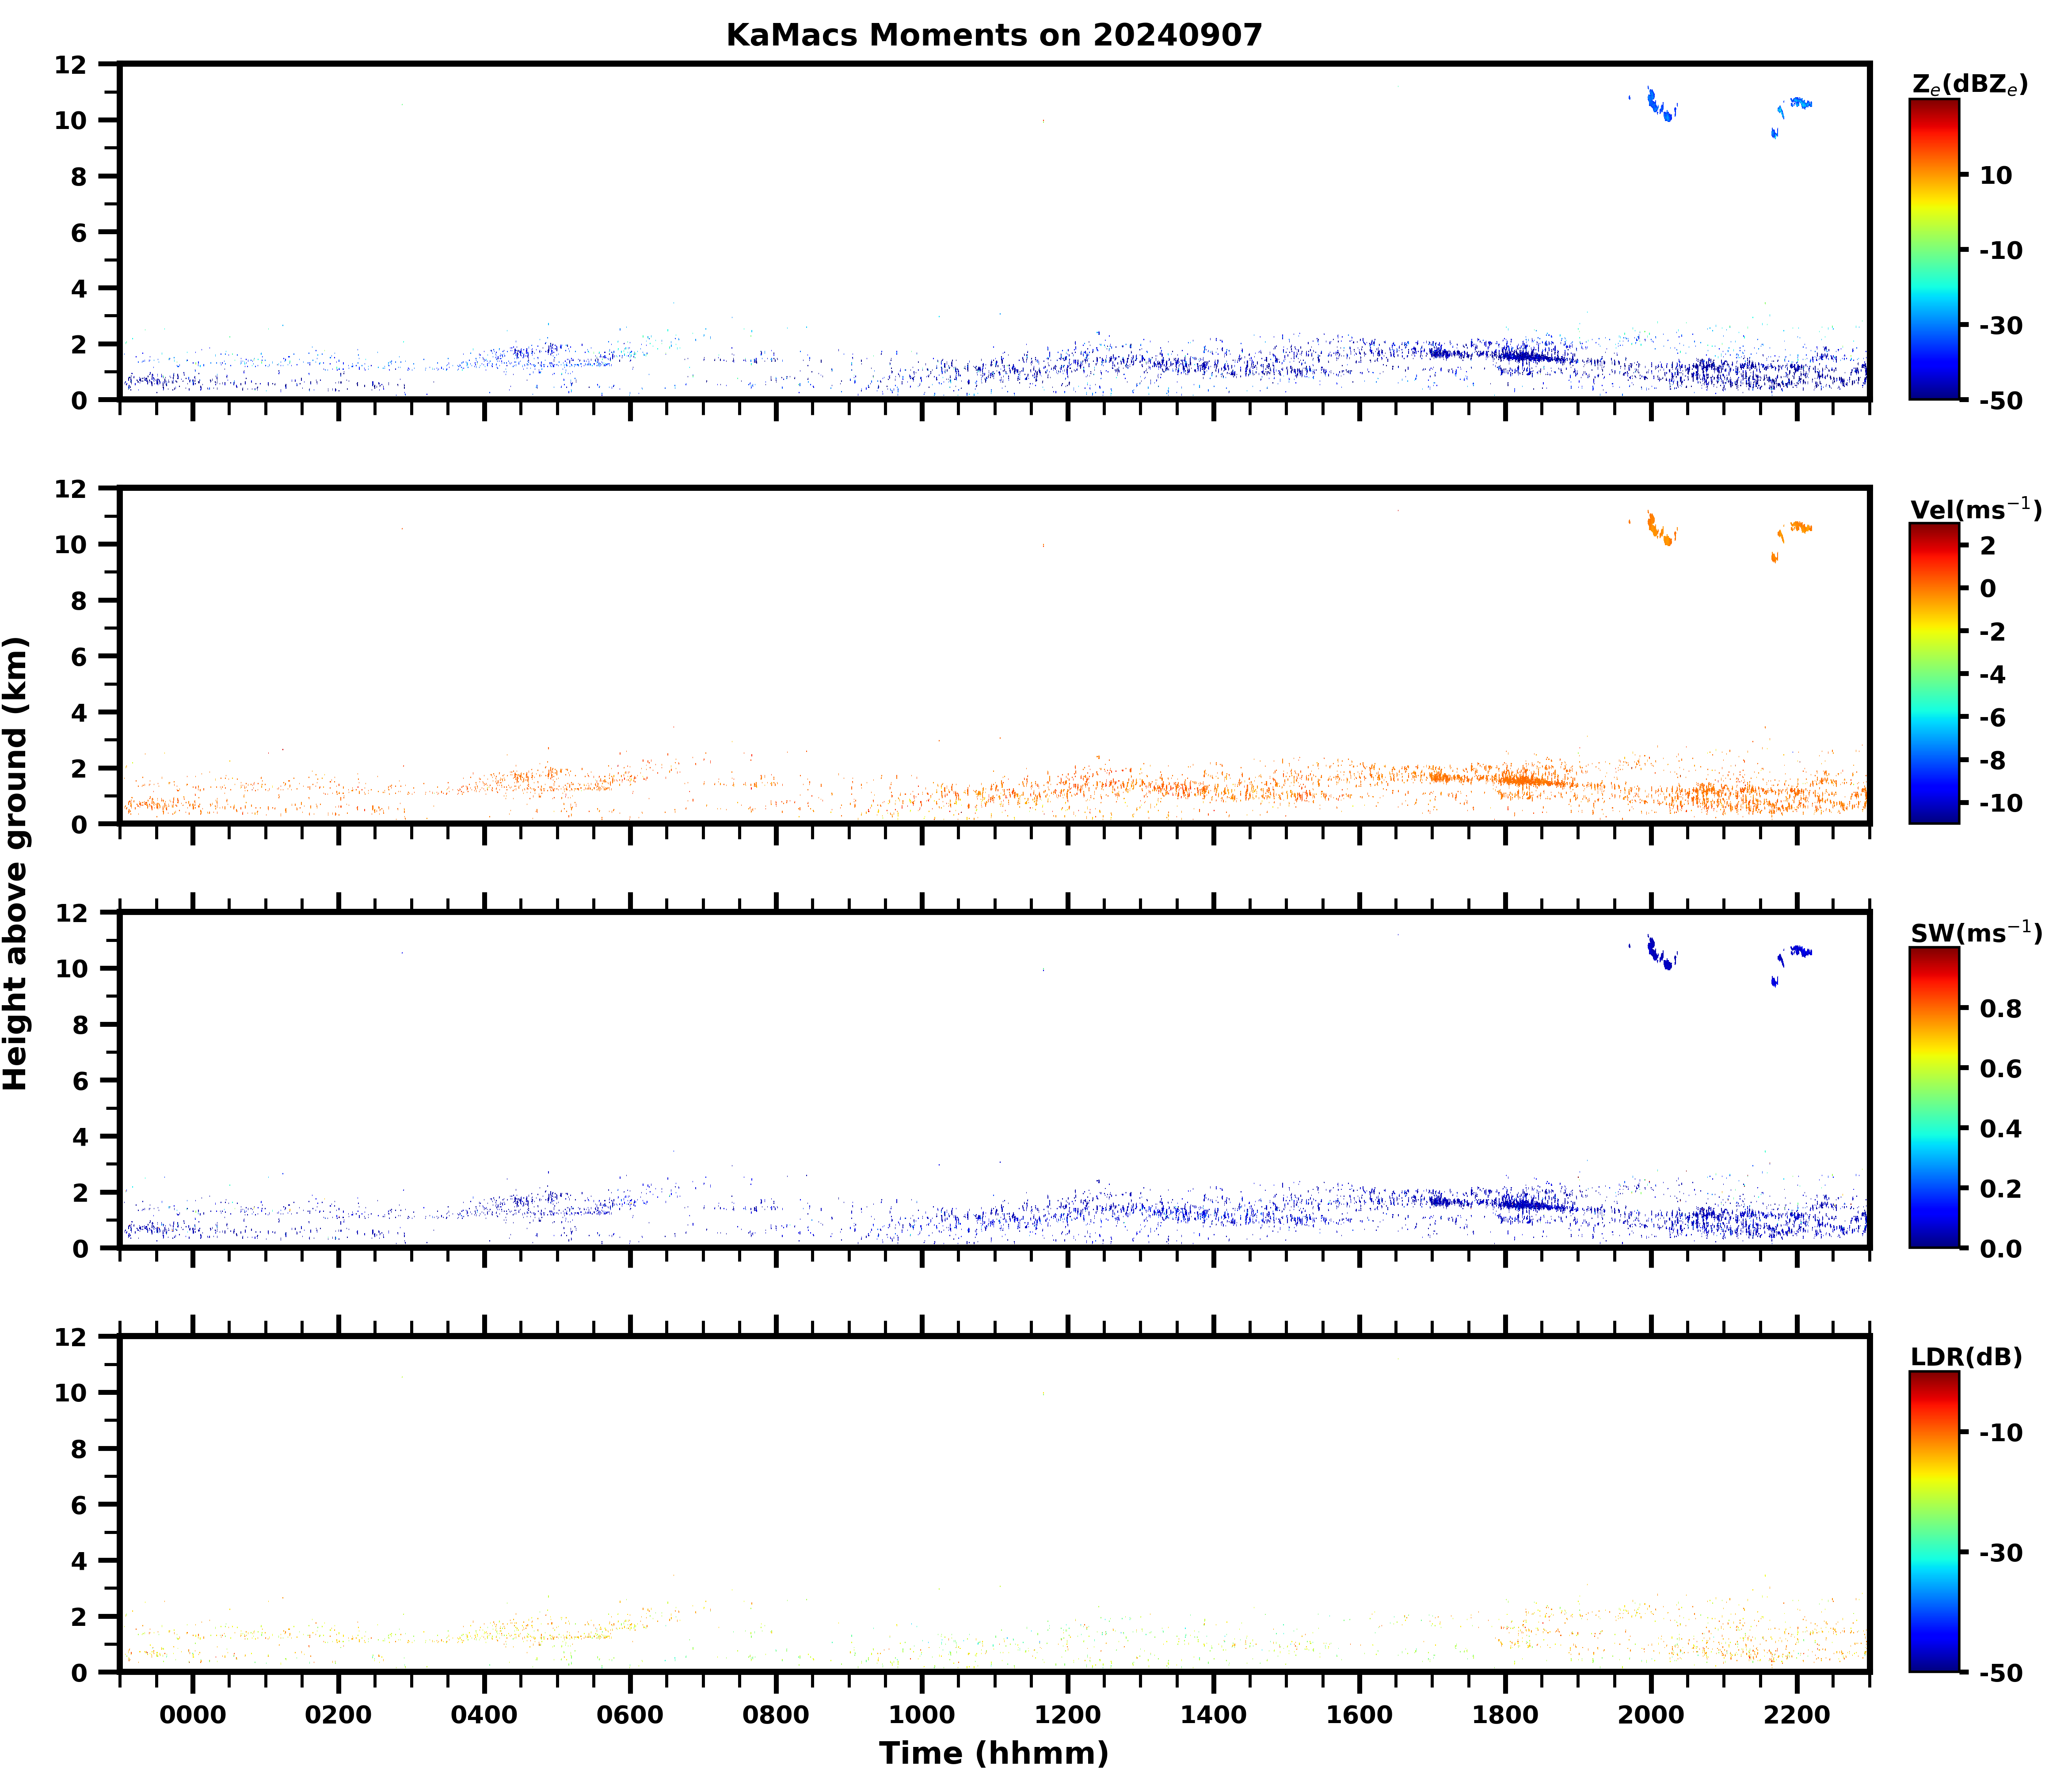This screenshot has height=1792, width=2064.
Task: Click the Vel(ms-1) colorbar label
Action: pos(1975,510)
